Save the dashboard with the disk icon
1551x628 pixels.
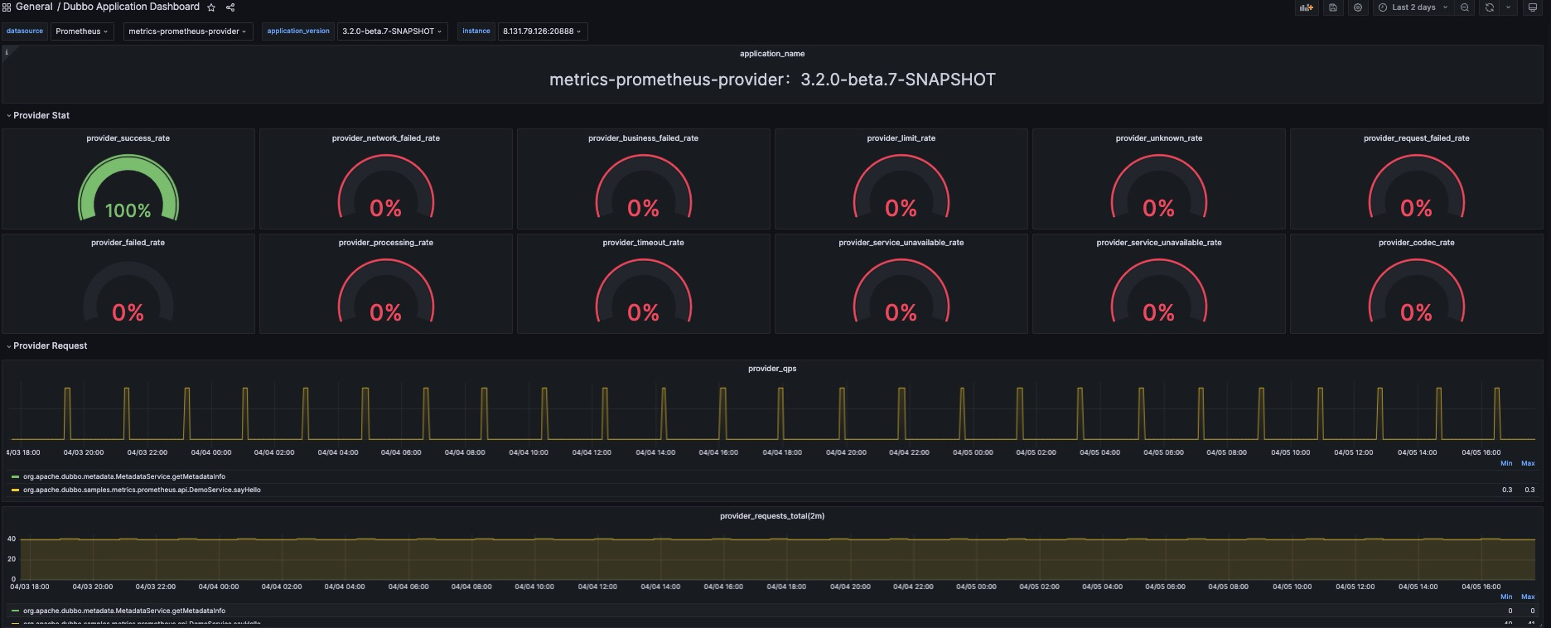point(1333,7)
